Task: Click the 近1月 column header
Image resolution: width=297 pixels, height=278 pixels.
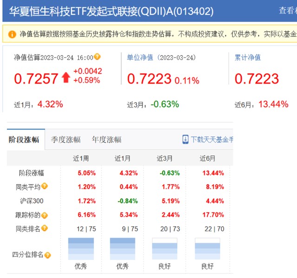Action: click(x=123, y=158)
